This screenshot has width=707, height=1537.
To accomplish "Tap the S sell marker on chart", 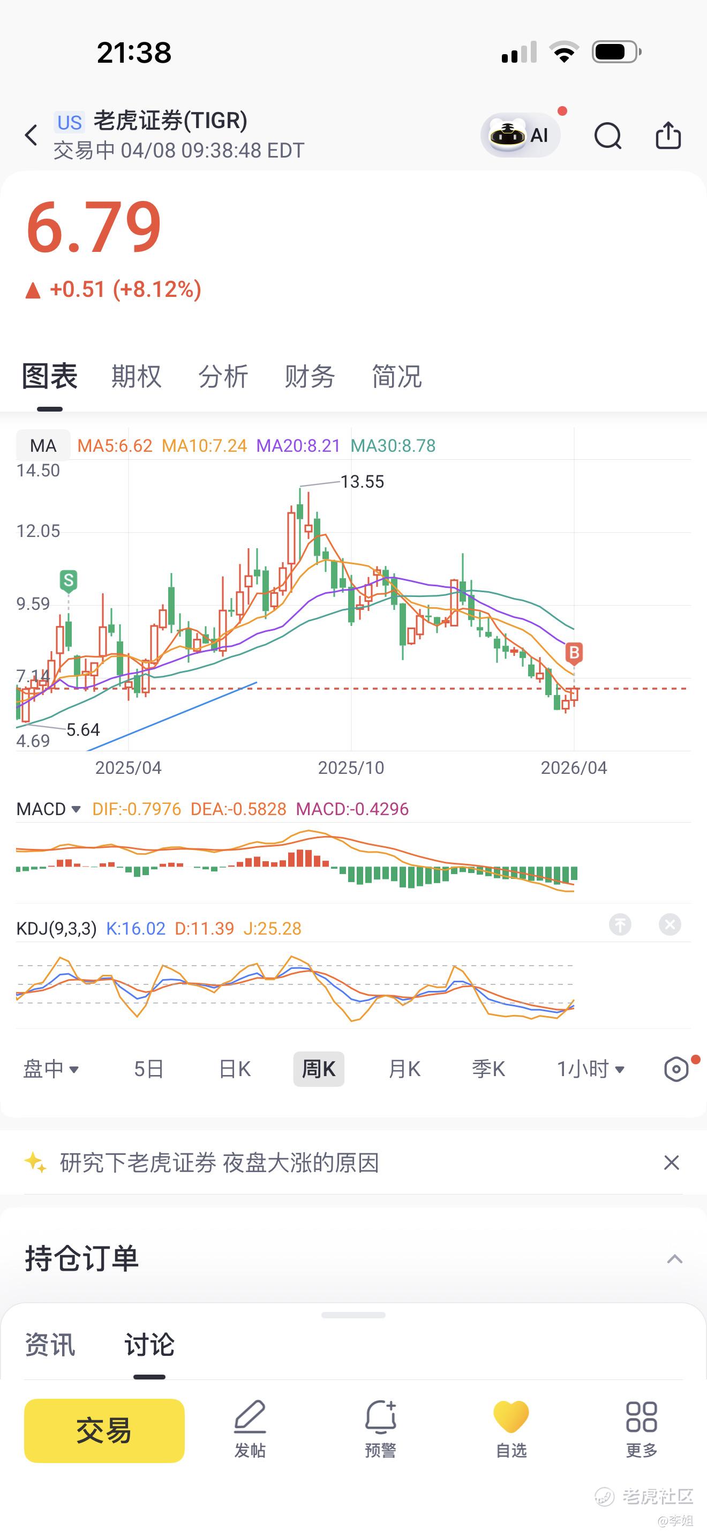I will click(x=69, y=580).
